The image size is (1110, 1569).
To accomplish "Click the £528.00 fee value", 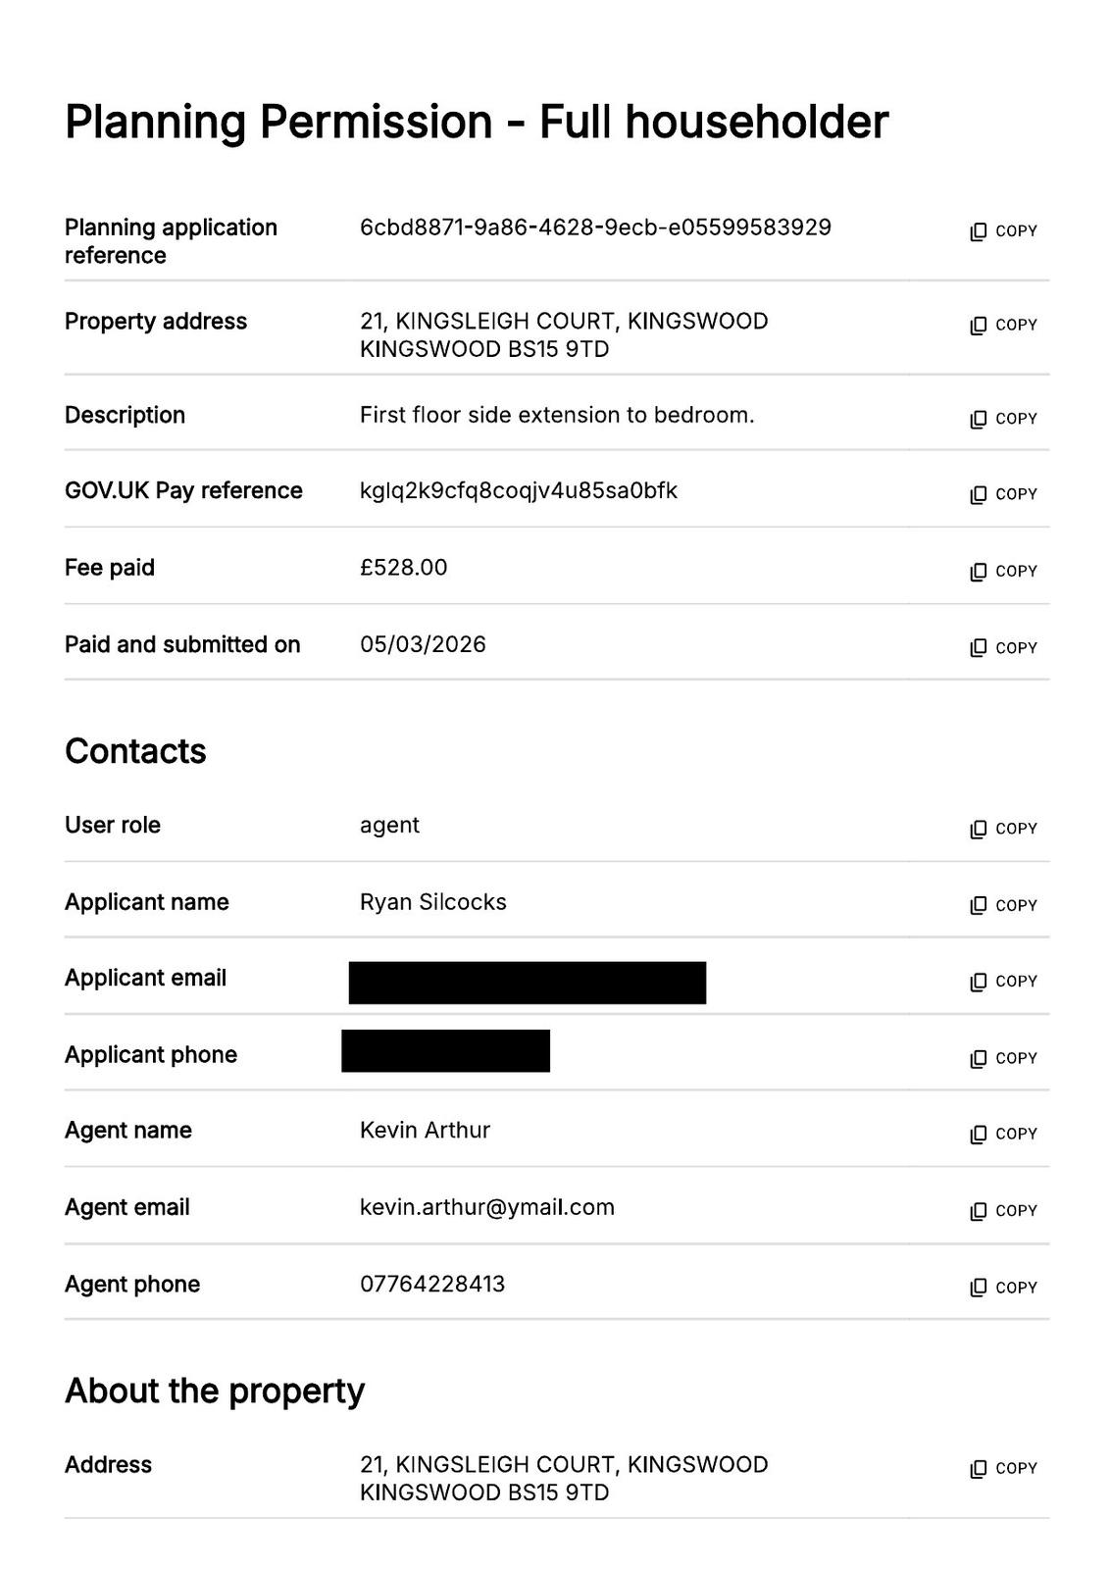I will click(x=403, y=568).
